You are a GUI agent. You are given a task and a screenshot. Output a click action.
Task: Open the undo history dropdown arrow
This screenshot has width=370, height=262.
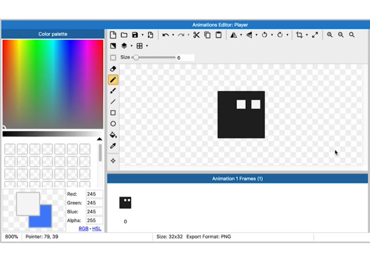tap(173, 35)
